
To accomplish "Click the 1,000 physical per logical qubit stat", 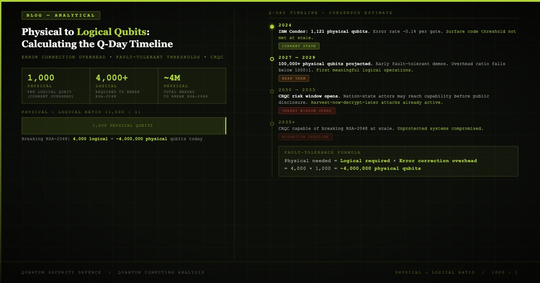I will [x=56, y=86].
